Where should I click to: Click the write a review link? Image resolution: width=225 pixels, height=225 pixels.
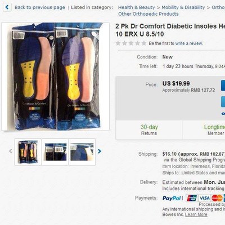(189, 43)
